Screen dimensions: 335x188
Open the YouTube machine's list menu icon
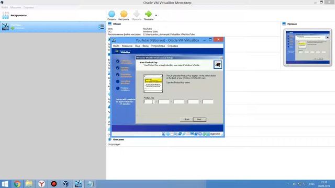point(101,27)
